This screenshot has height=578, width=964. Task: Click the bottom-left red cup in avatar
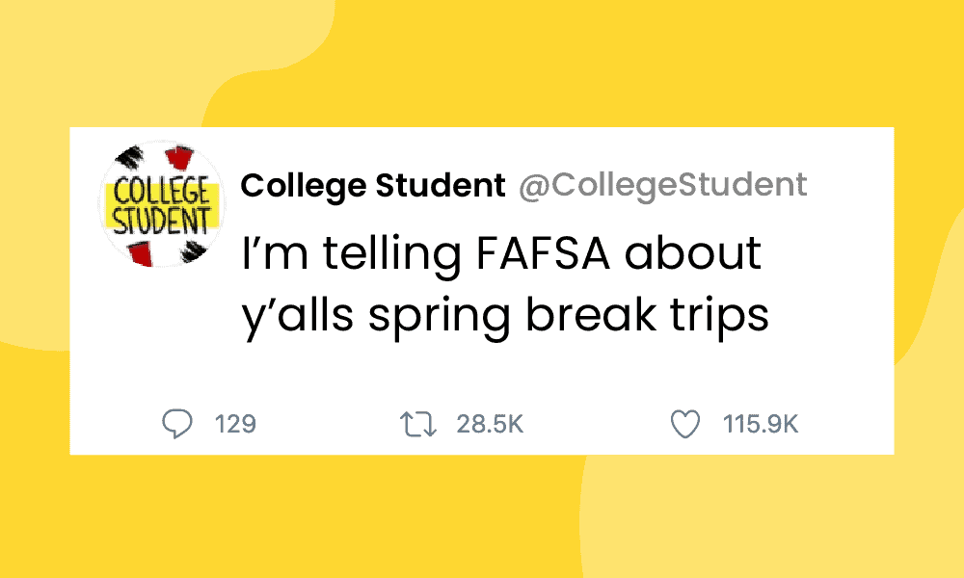[x=141, y=253]
